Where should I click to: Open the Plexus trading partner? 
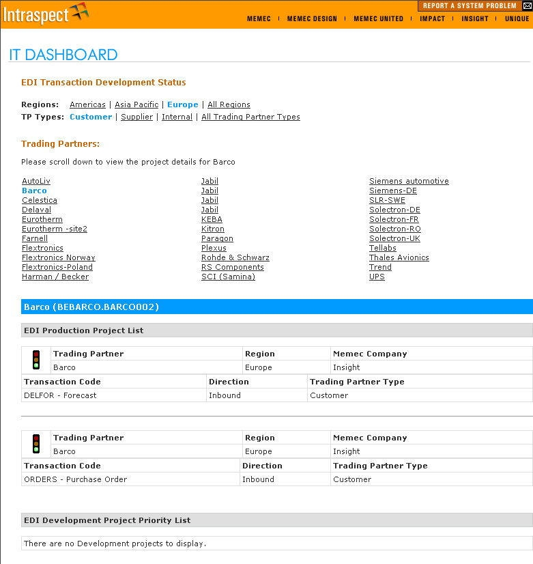pyautogui.click(x=214, y=248)
